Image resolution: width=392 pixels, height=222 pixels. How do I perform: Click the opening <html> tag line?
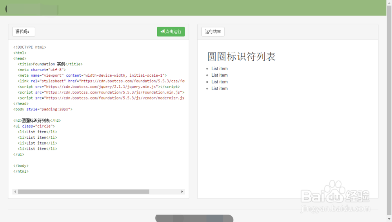coord(20,53)
